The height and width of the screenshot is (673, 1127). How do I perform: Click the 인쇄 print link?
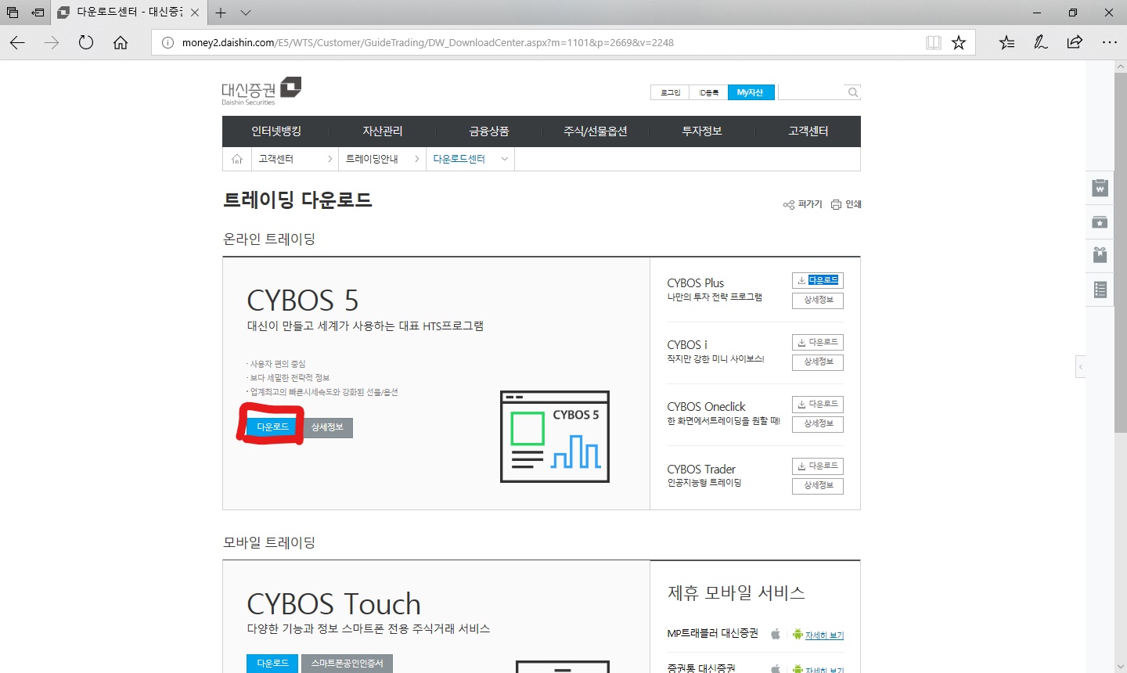846,204
